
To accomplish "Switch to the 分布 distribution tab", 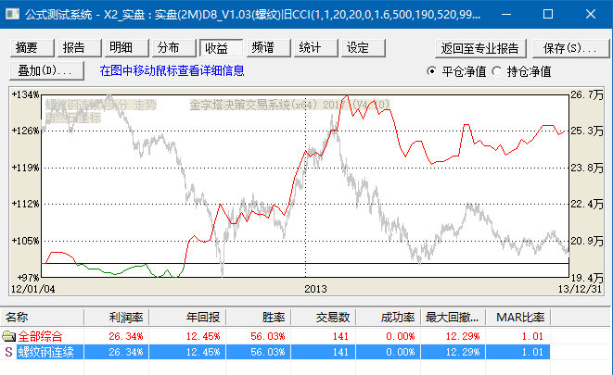I will [x=174, y=48].
